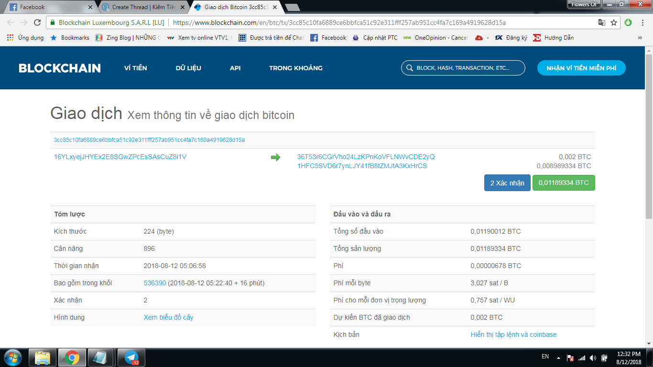Open Xem tv online VTV1 bookmark
Viewport: 653px width, 367px height.
[x=199, y=38]
